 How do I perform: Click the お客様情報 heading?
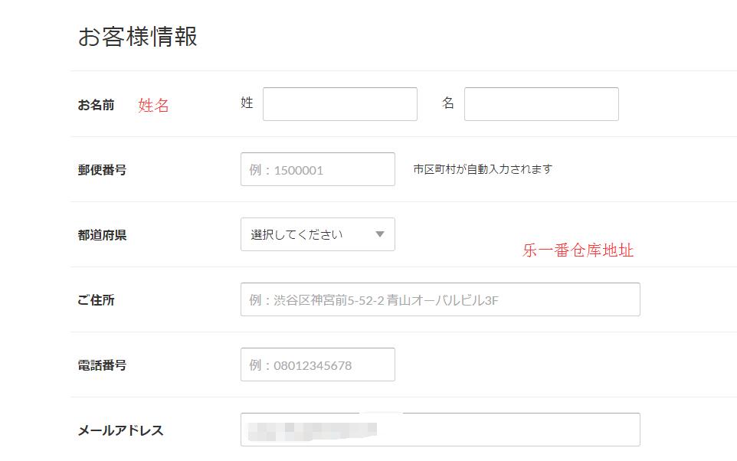pos(138,37)
